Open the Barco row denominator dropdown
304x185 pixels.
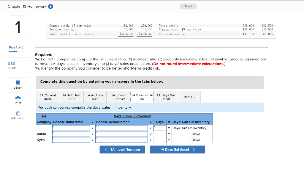pyautogui.click(x=121, y=134)
